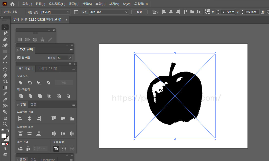Go to the Home screen icon
This screenshot has width=269, height=161.
12,4
